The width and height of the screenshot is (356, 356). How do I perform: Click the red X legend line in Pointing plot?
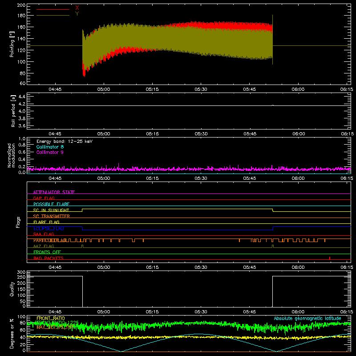coord(53,9)
